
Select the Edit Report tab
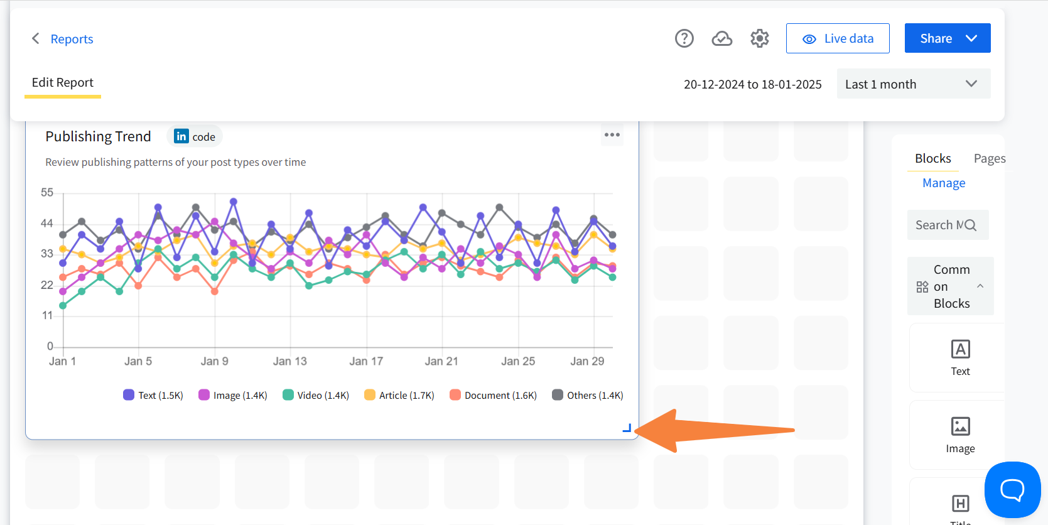(x=62, y=82)
